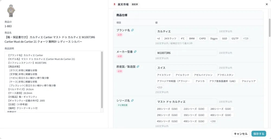Select the アフガニスタン country chip
The width and height of the screenshot is (271, 139).
(x=225, y=75)
